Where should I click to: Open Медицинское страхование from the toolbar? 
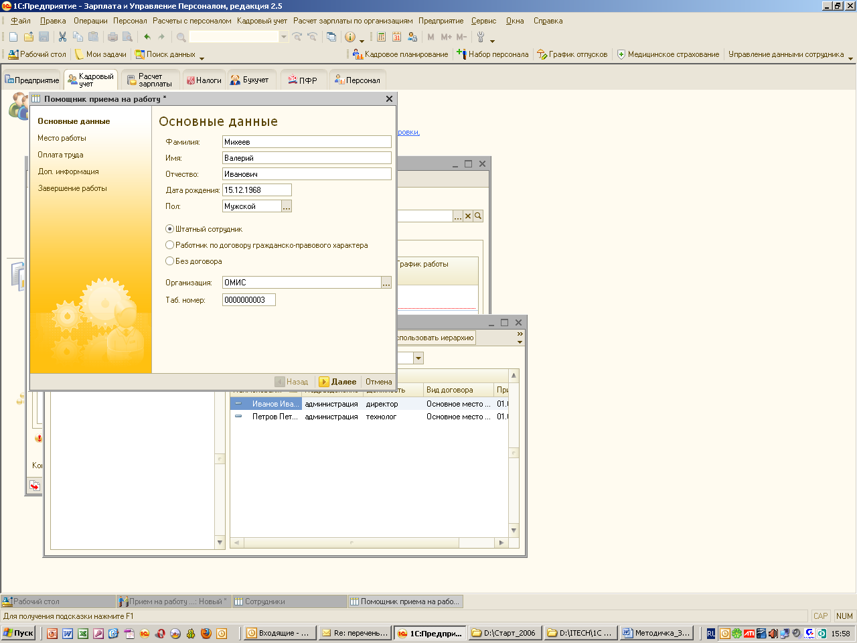[x=668, y=54]
